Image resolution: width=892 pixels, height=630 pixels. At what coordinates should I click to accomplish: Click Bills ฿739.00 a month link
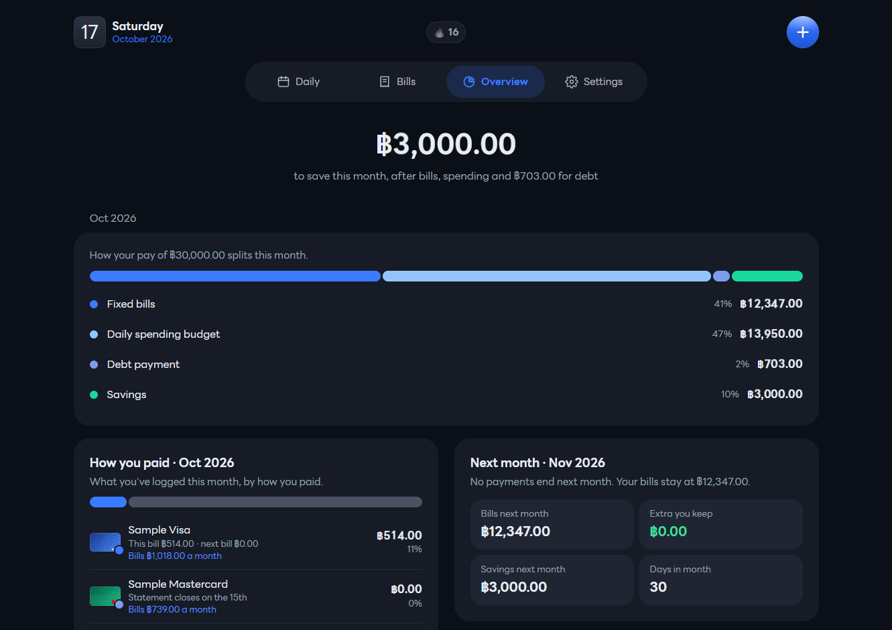click(x=172, y=610)
